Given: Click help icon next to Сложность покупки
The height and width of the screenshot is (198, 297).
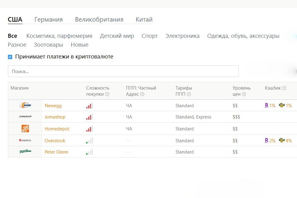Looking at the screenshot, I should [x=107, y=94].
